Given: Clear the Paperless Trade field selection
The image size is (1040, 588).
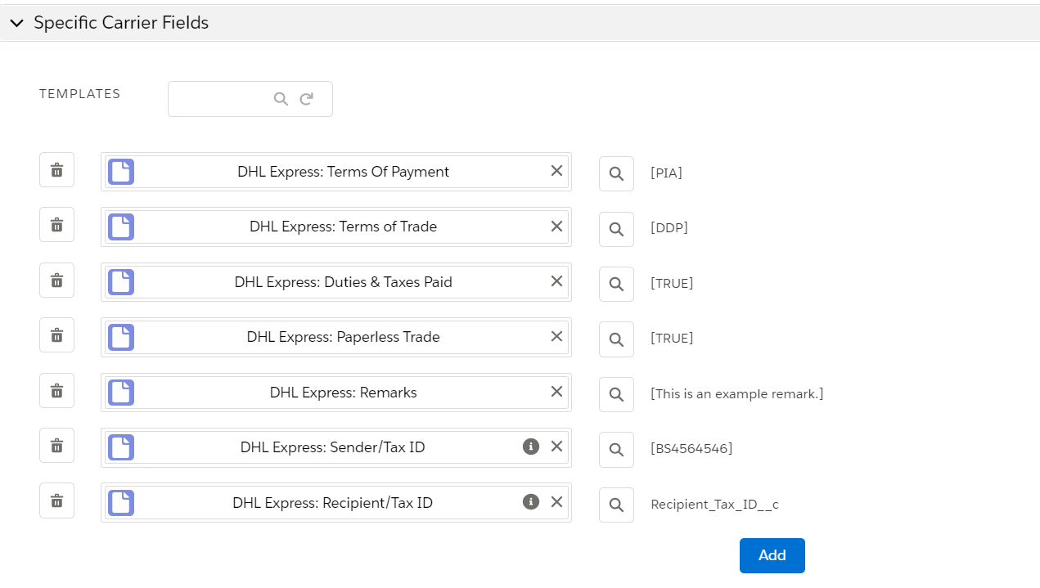Looking at the screenshot, I should click(x=556, y=336).
